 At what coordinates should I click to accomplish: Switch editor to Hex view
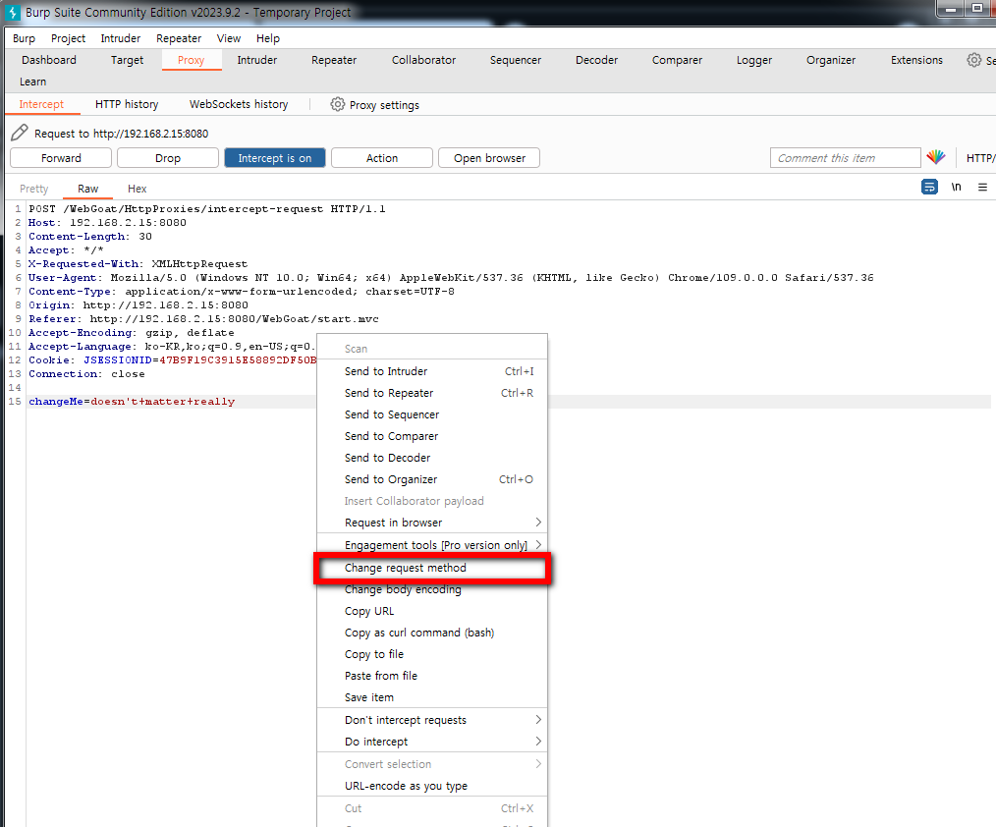pos(138,189)
